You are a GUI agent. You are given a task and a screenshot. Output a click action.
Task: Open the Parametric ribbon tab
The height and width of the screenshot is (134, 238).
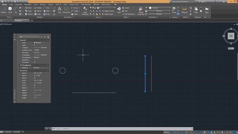pos(28,4)
